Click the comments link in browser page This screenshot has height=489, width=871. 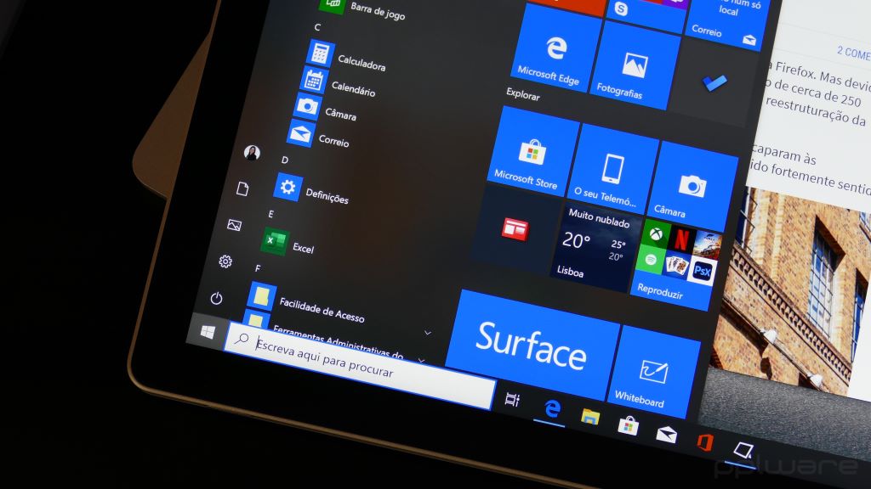854,53
